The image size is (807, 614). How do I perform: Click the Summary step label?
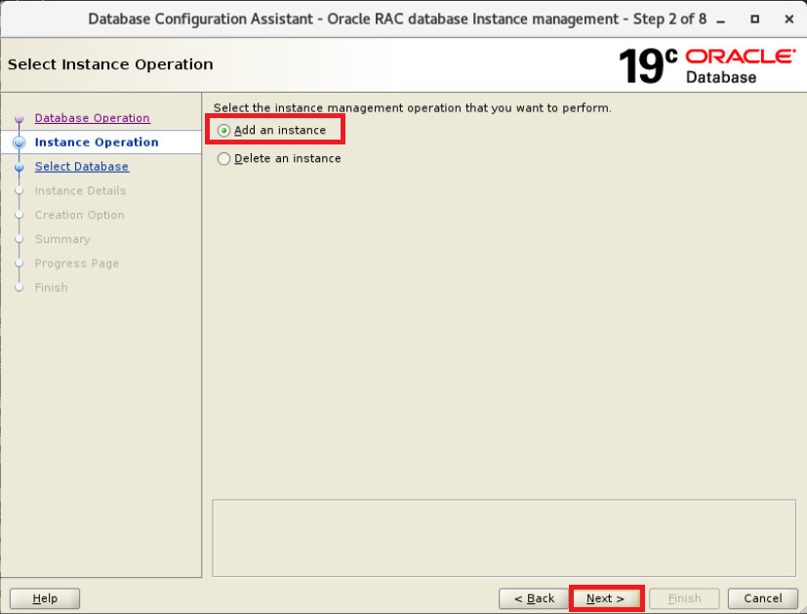tap(62, 239)
